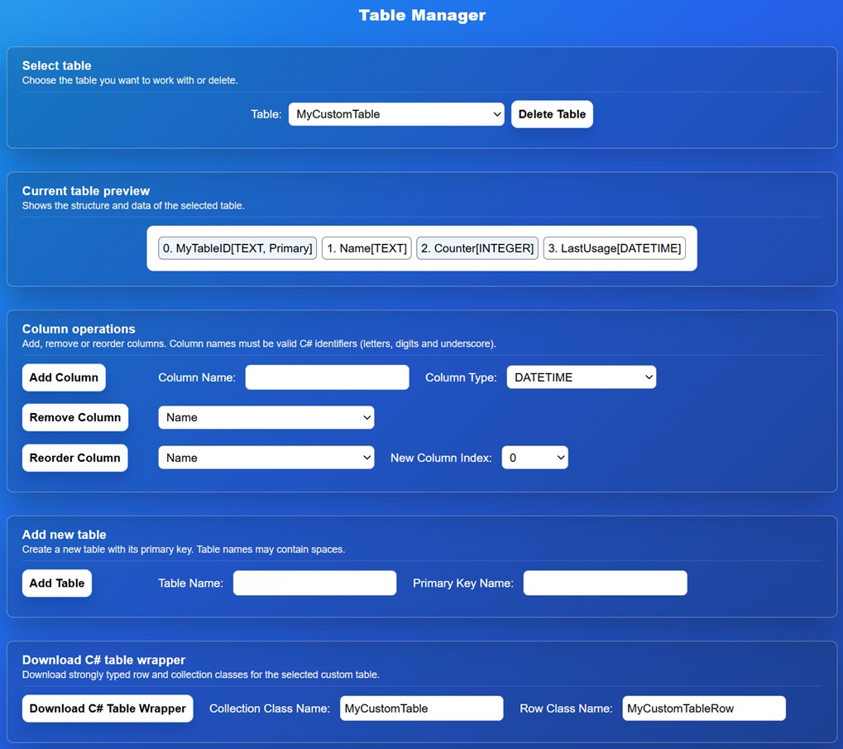Click the Table Manager page title
The width and height of the screenshot is (843, 749).
(x=422, y=15)
